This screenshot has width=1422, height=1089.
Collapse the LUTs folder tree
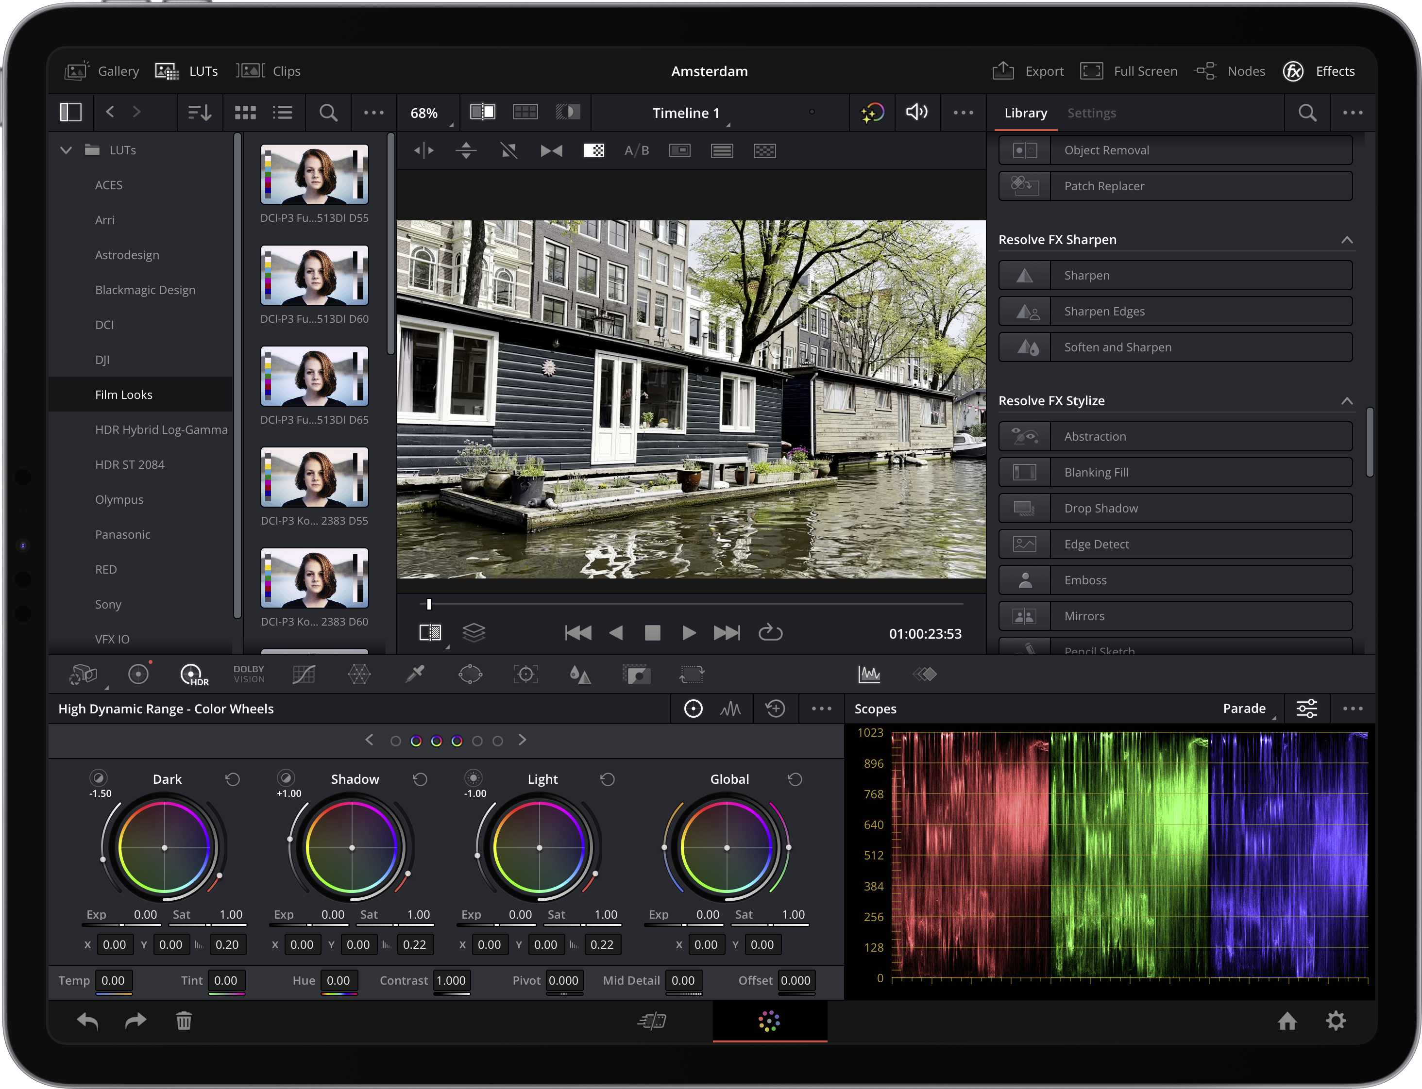(x=66, y=150)
